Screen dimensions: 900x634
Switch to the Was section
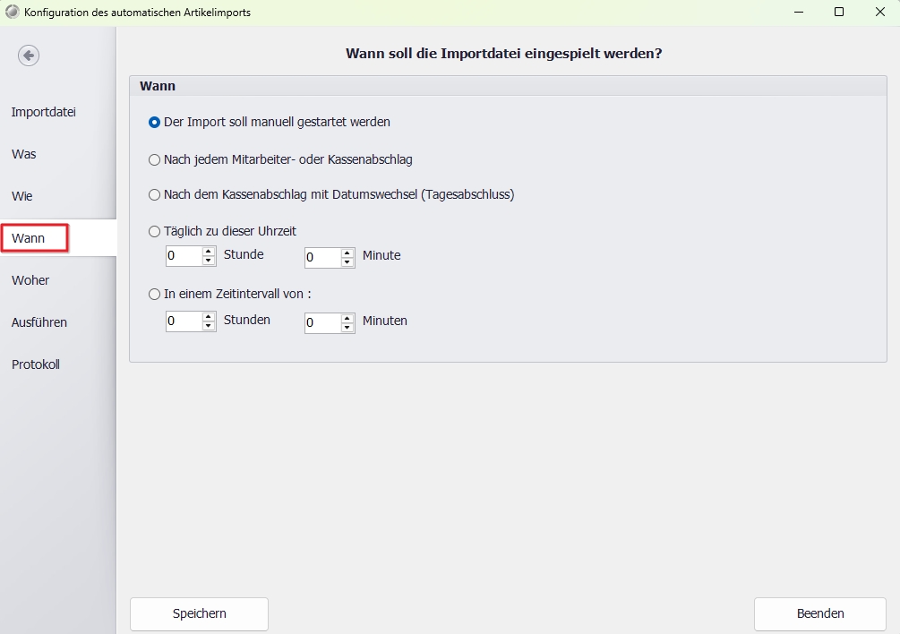click(x=23, y=154)
